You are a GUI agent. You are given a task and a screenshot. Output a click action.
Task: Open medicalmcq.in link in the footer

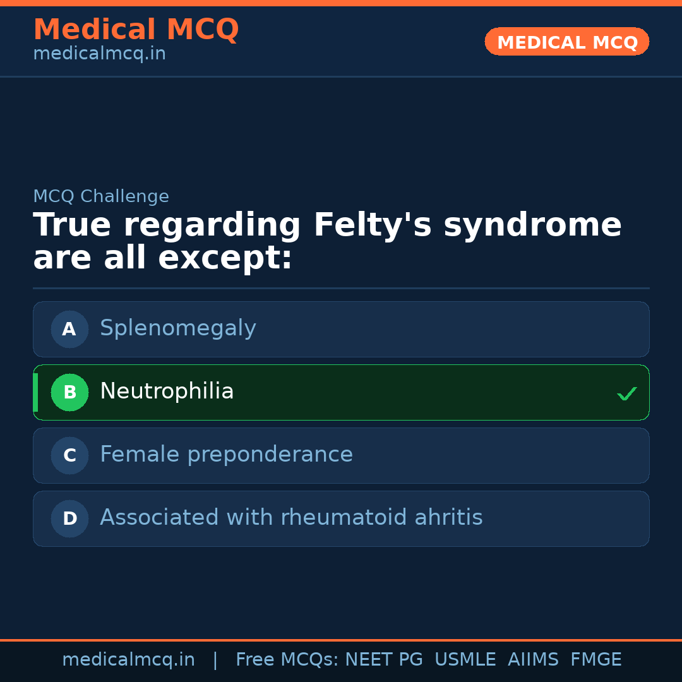128,660
